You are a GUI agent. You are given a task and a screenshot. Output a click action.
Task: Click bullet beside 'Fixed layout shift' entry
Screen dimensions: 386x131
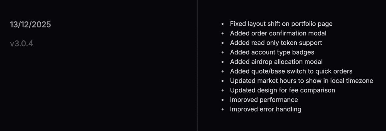(x=223, y=24)
